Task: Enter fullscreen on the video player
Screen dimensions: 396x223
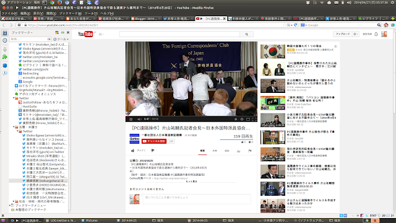Action: (x=254, y=119)
